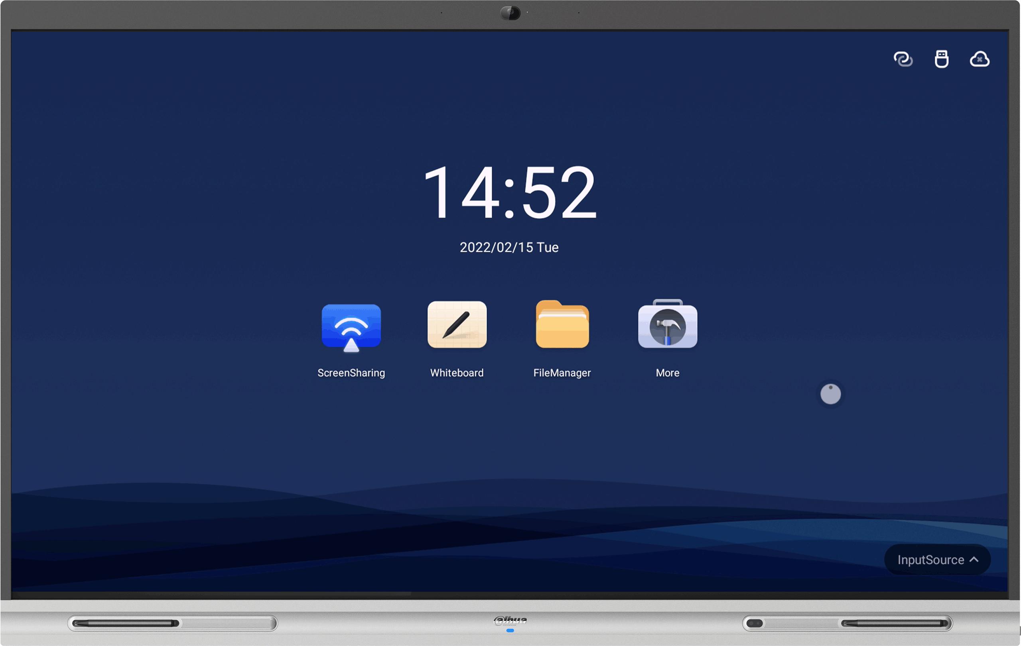Tap the disconnected cloud icon
Screen dimensions: 1021x646
coord(980,59)
